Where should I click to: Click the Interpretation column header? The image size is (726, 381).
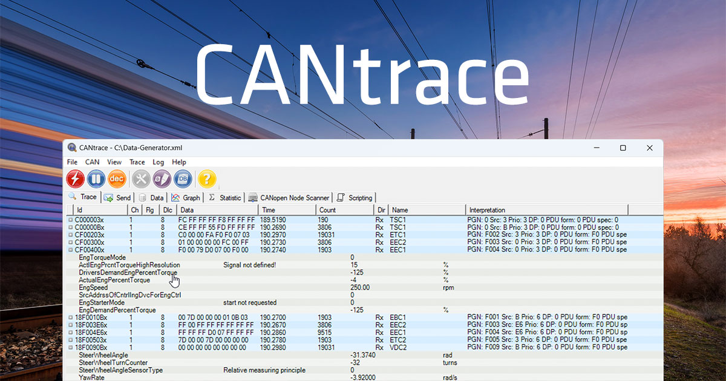click(x=547, y=210)
